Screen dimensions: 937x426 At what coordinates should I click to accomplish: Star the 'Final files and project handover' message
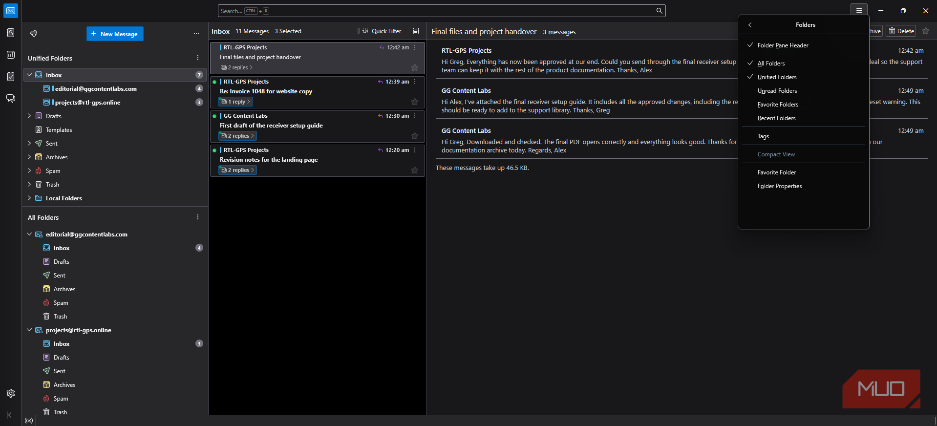click(415, 67)
